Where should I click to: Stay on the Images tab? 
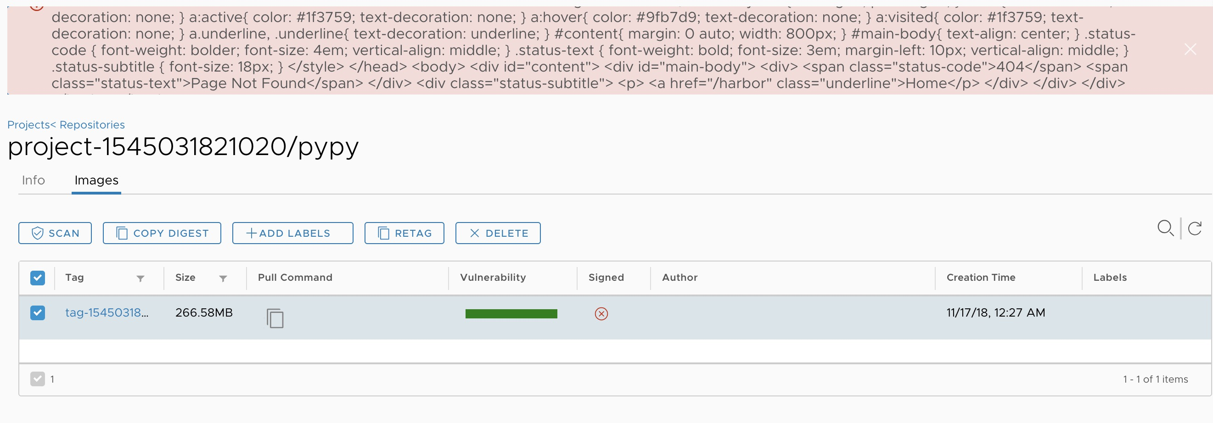[96, 180]
